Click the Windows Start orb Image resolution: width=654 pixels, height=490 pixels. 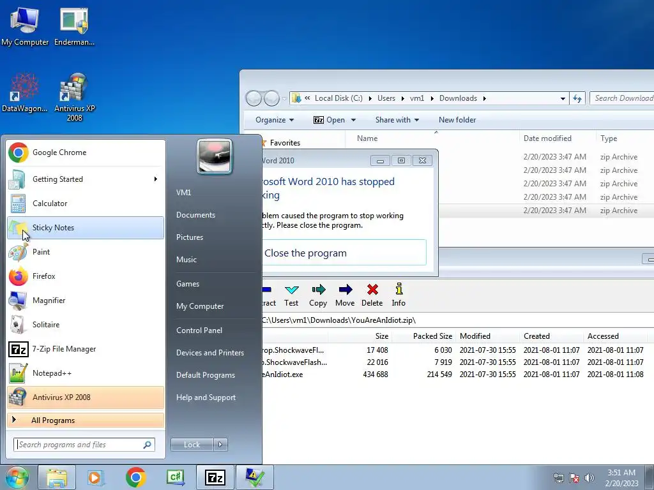point(17,477)
